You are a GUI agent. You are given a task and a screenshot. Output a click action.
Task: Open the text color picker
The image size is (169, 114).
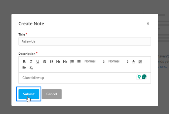(134, 61)
